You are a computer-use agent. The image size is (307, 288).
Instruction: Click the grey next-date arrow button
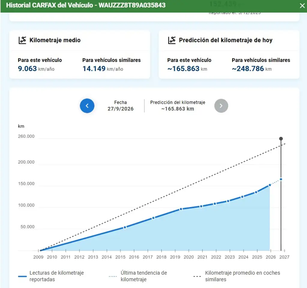click(x=221, y=106)
